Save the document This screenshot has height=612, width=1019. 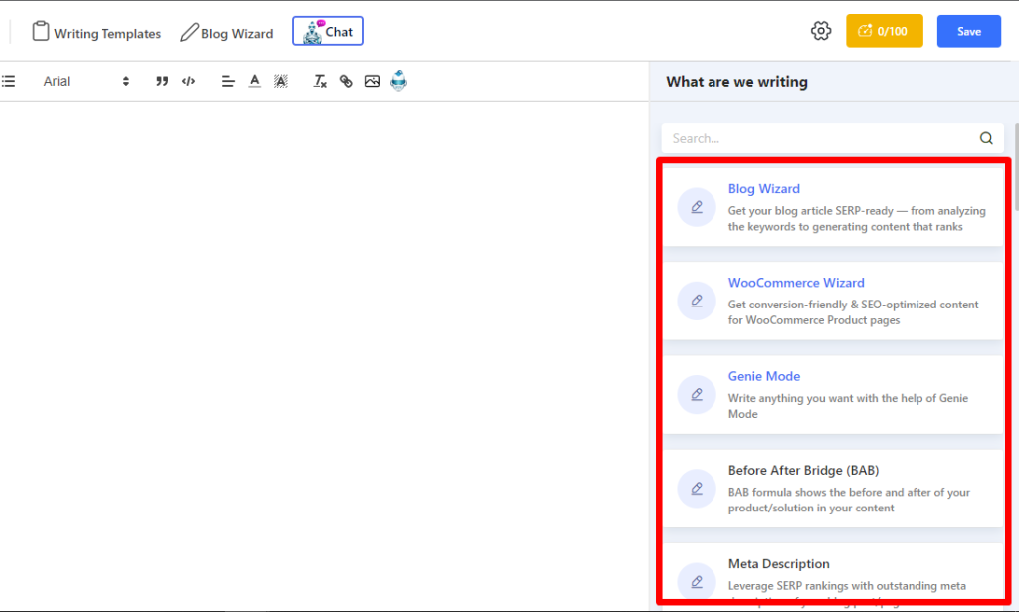[968, 31]
